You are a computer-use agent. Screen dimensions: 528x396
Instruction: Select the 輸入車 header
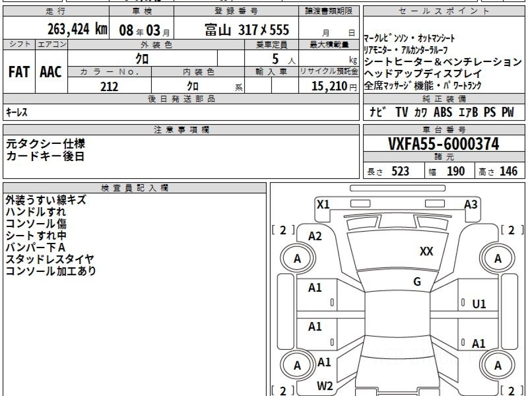(x=272, y=71)
